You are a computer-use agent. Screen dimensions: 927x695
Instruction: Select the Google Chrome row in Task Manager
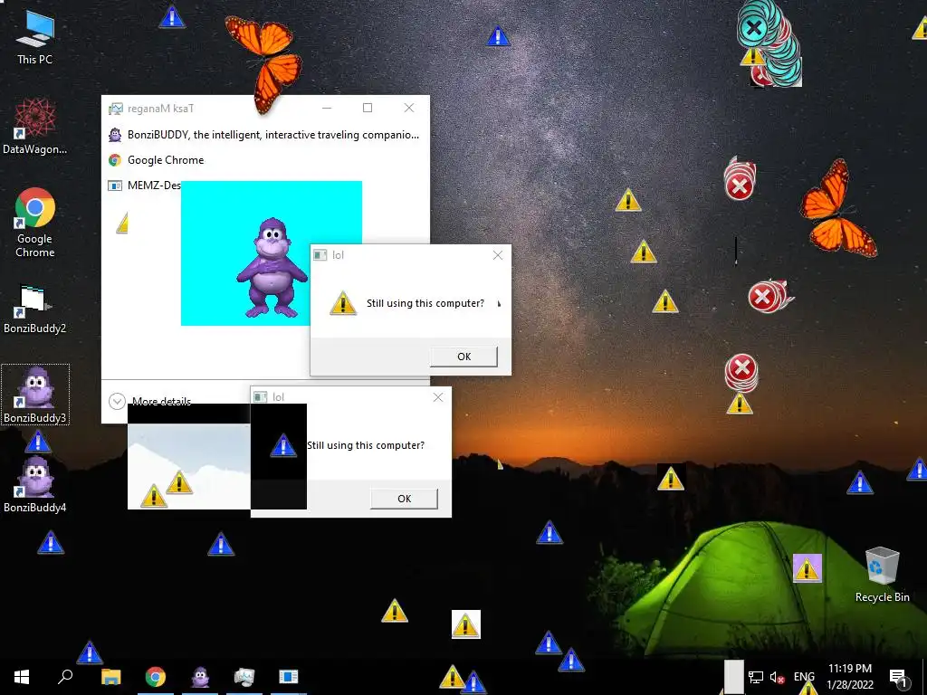[x=265, y=160]
